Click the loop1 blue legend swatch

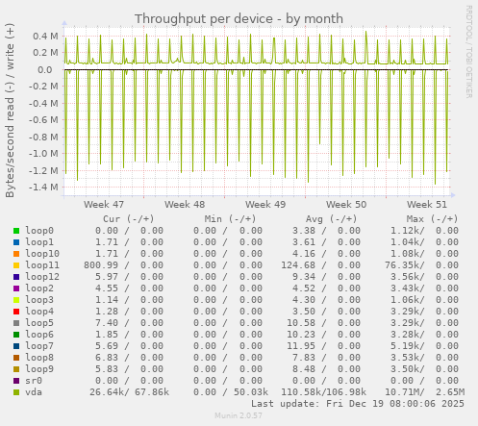tap(16, 242)
